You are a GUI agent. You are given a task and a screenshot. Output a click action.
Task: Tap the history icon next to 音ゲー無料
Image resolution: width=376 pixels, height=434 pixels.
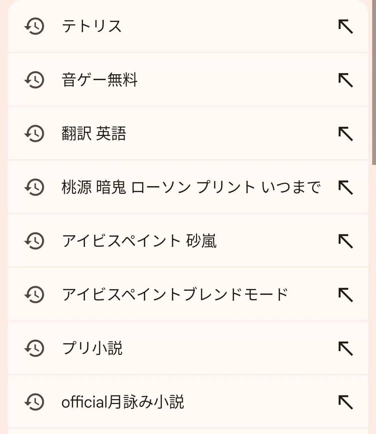34,80
